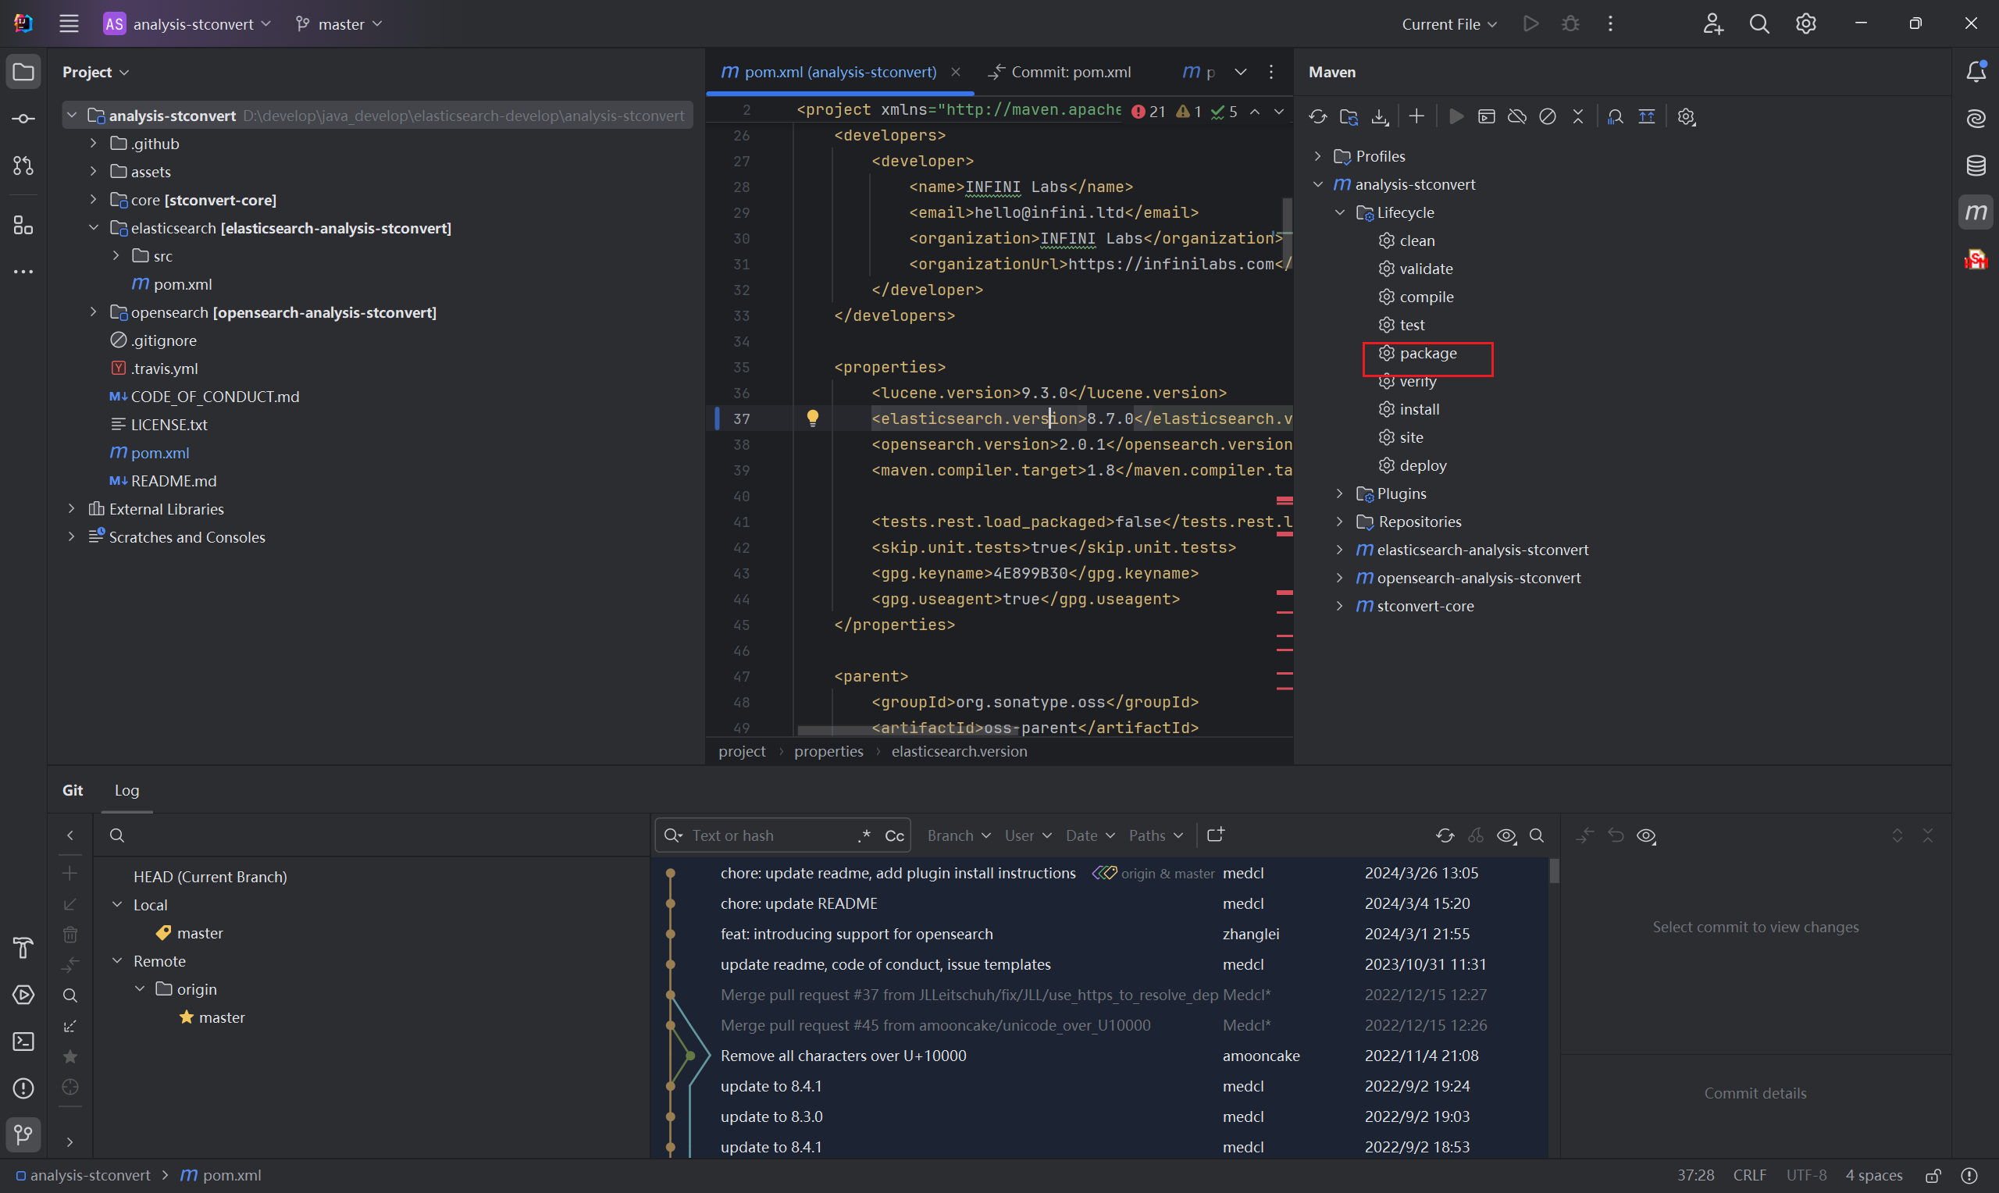This screenshot has height=1193, width=1999.
Task: Click 4 spaces indent setting
Action: point(1873,1175)
